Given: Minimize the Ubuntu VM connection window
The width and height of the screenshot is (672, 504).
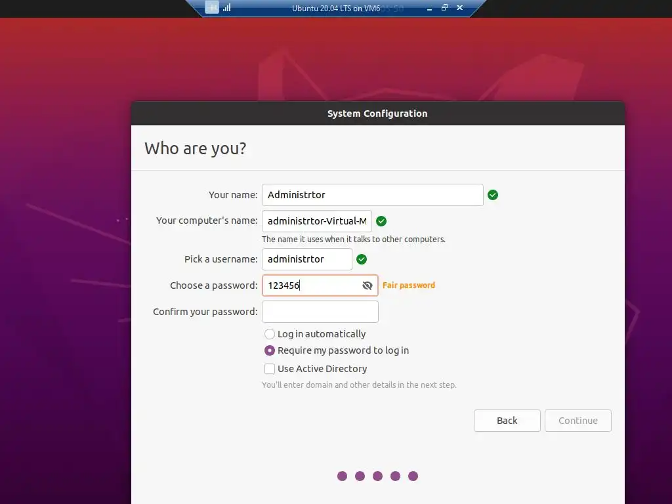Looking at the screenshot, I should (429, 8).
